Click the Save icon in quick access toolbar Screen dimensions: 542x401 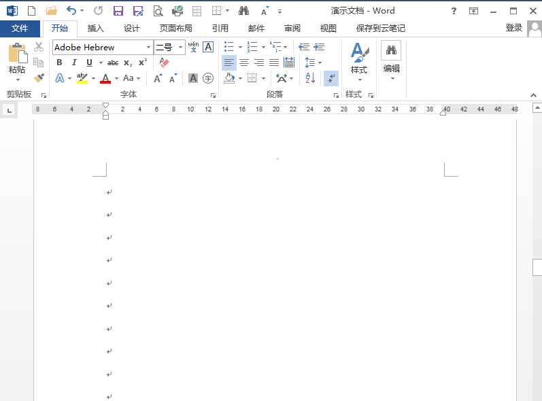(118, 11)
